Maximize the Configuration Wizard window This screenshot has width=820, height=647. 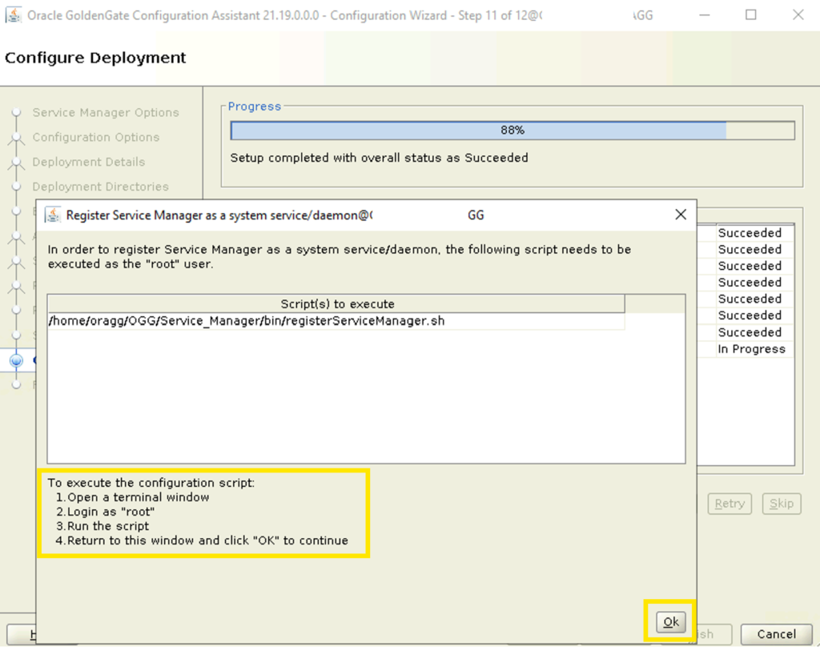point(750,14)
